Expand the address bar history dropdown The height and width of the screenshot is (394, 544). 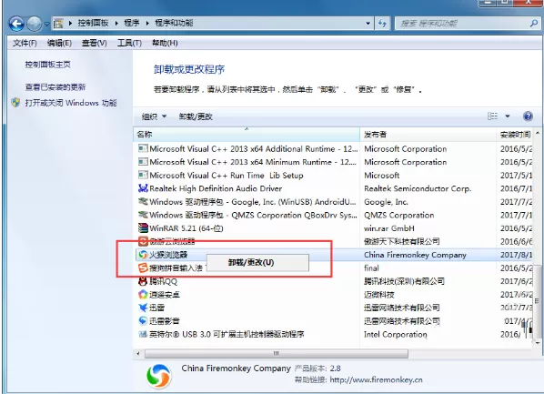click(x=368, y=24)
